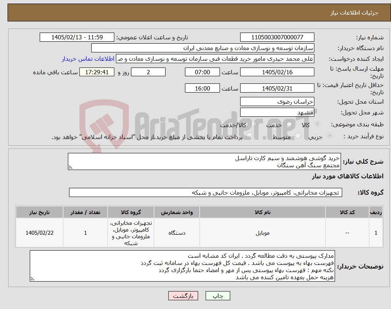Click the شماره نیاز field 1105003007000077
This screenshot has height=309, width=391.
tap(277, 37)
